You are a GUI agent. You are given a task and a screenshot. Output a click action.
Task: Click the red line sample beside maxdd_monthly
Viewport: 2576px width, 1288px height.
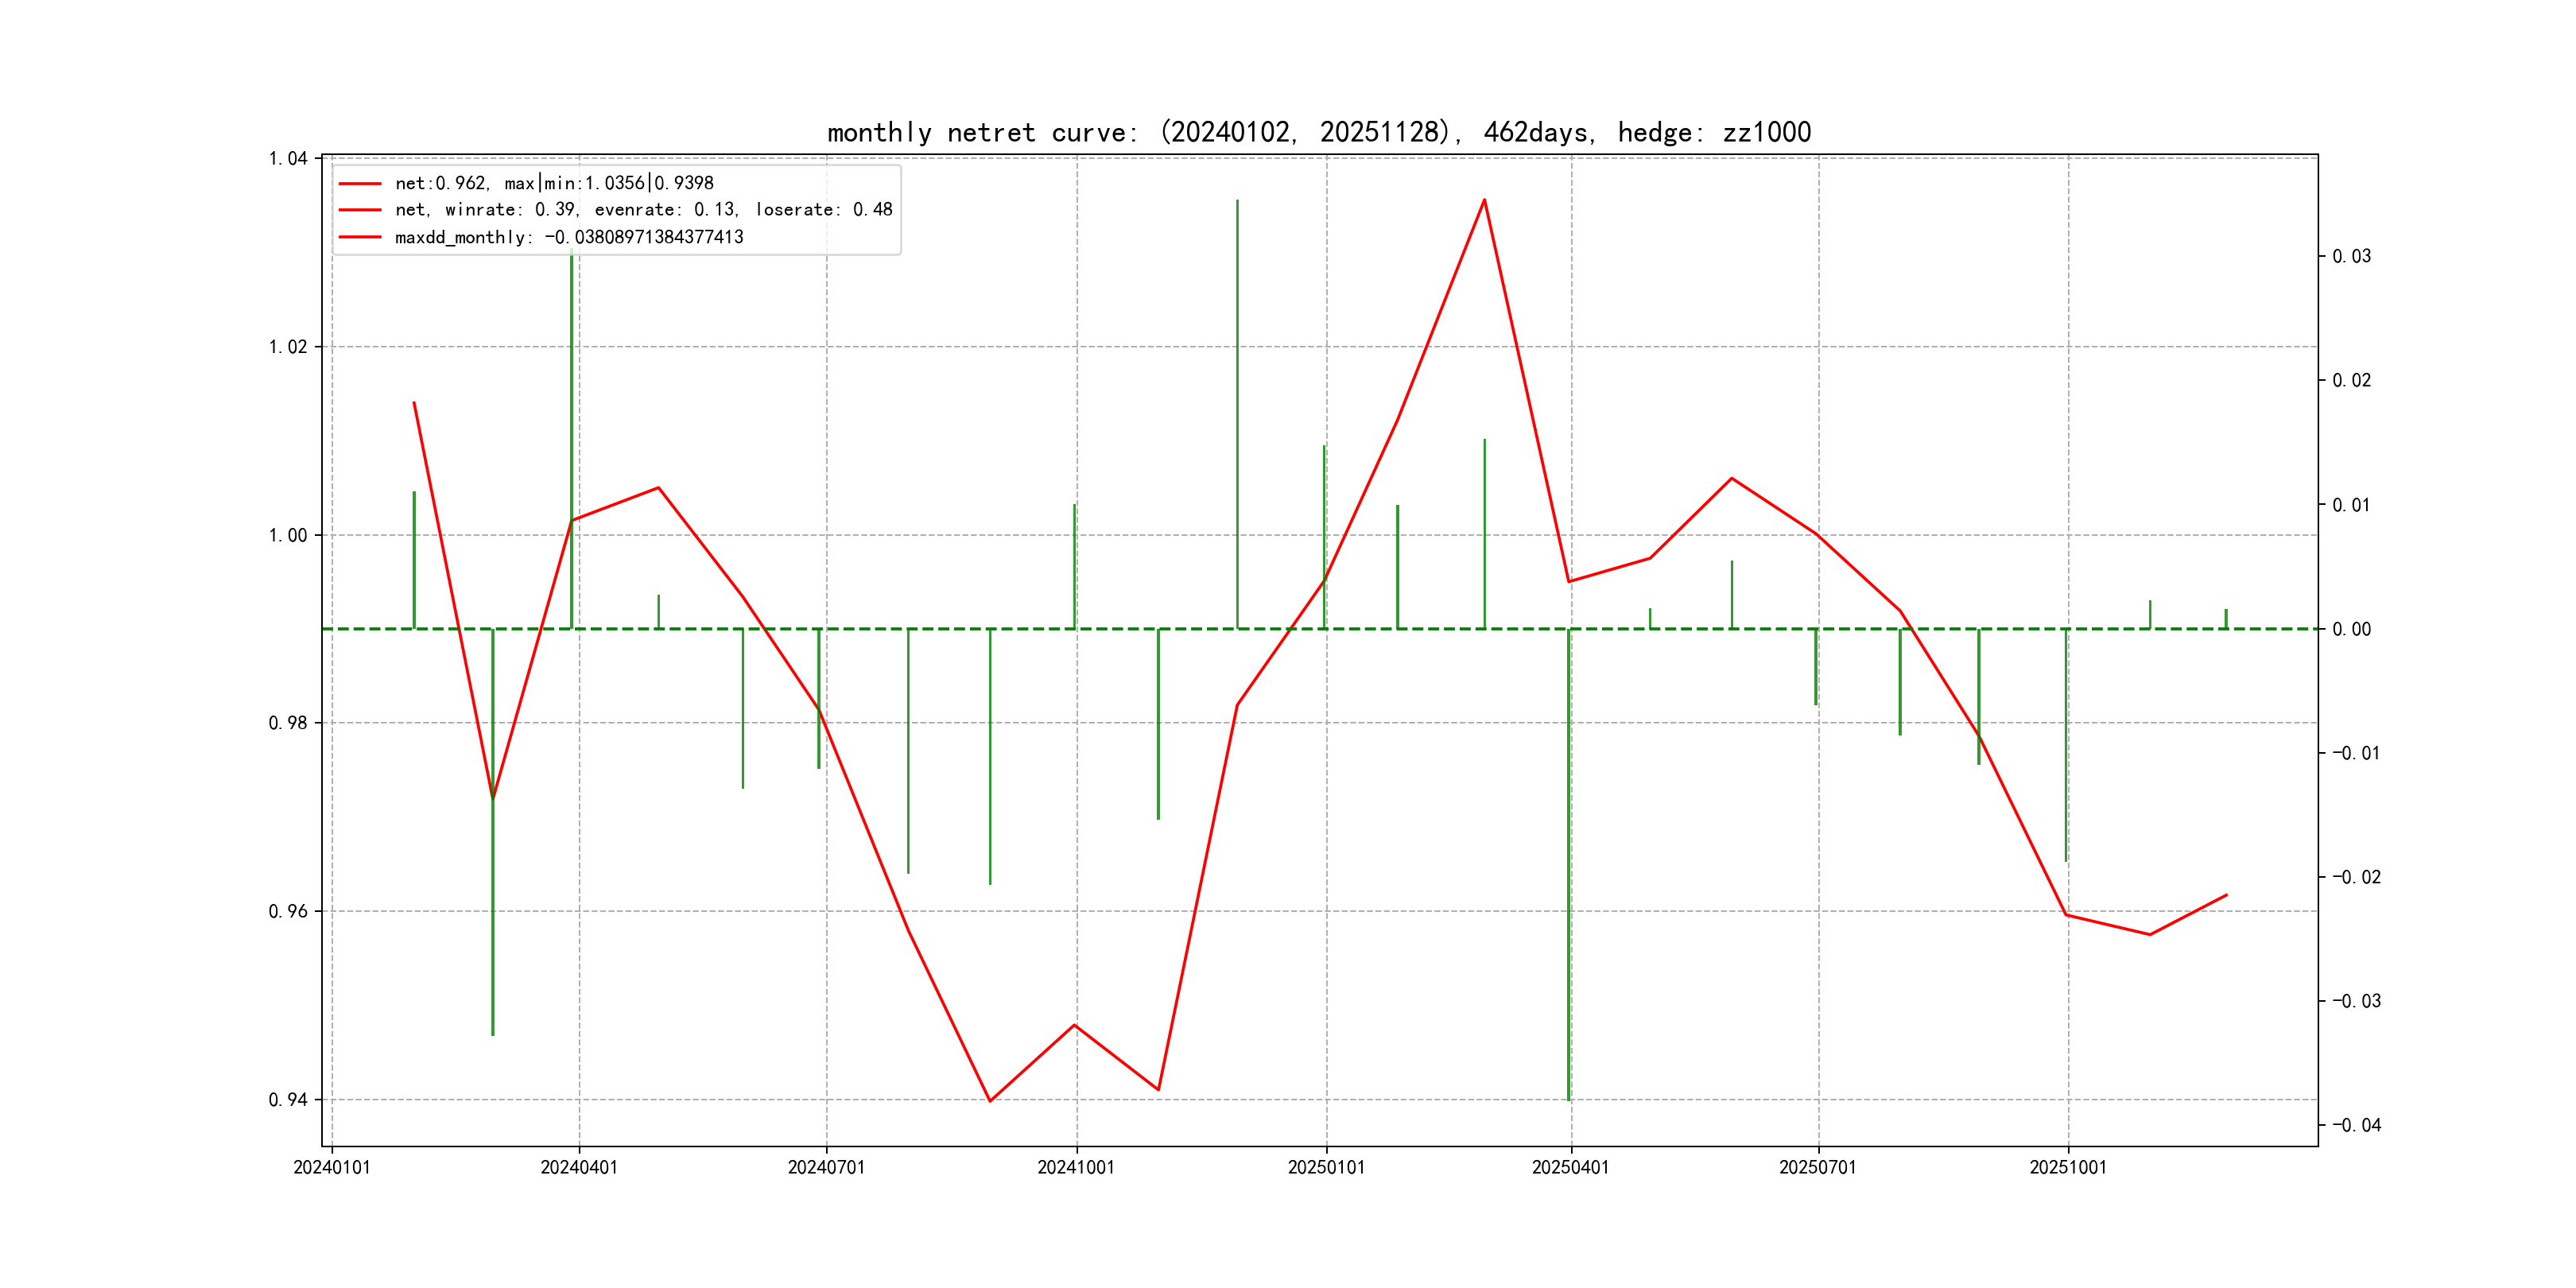coord(360,237)
